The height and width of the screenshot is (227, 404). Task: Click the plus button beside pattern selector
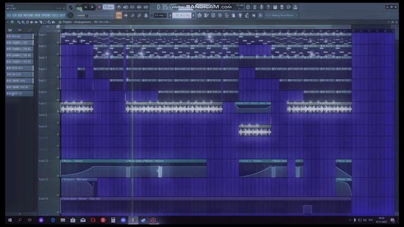pyautogui.click(x=193, y=16)
